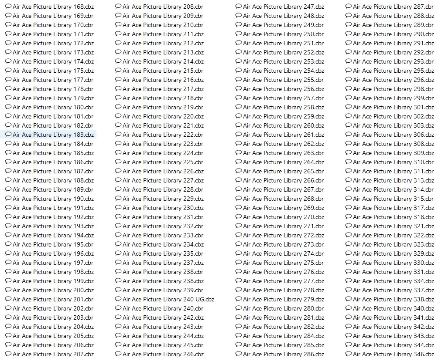This screenshot has width=438, height=358.
Task: Click the icon beside Air Ace Picture Library 190.cbz
Action: [8, 199]
